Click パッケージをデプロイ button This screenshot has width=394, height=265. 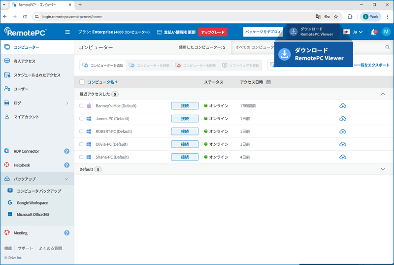pyautogui.click(x=263, y=32)
